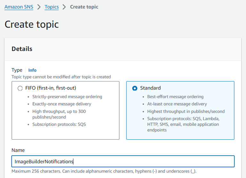Click the Create topic page heading
Screen dimensions: 246x178
tap(32, 24)
